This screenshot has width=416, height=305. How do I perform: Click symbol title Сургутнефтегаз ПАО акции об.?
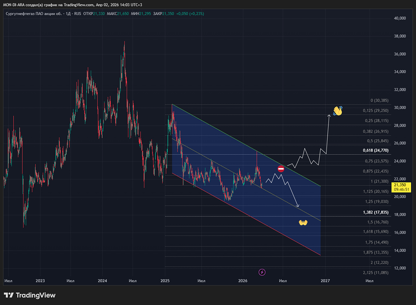tap(34, 14)
